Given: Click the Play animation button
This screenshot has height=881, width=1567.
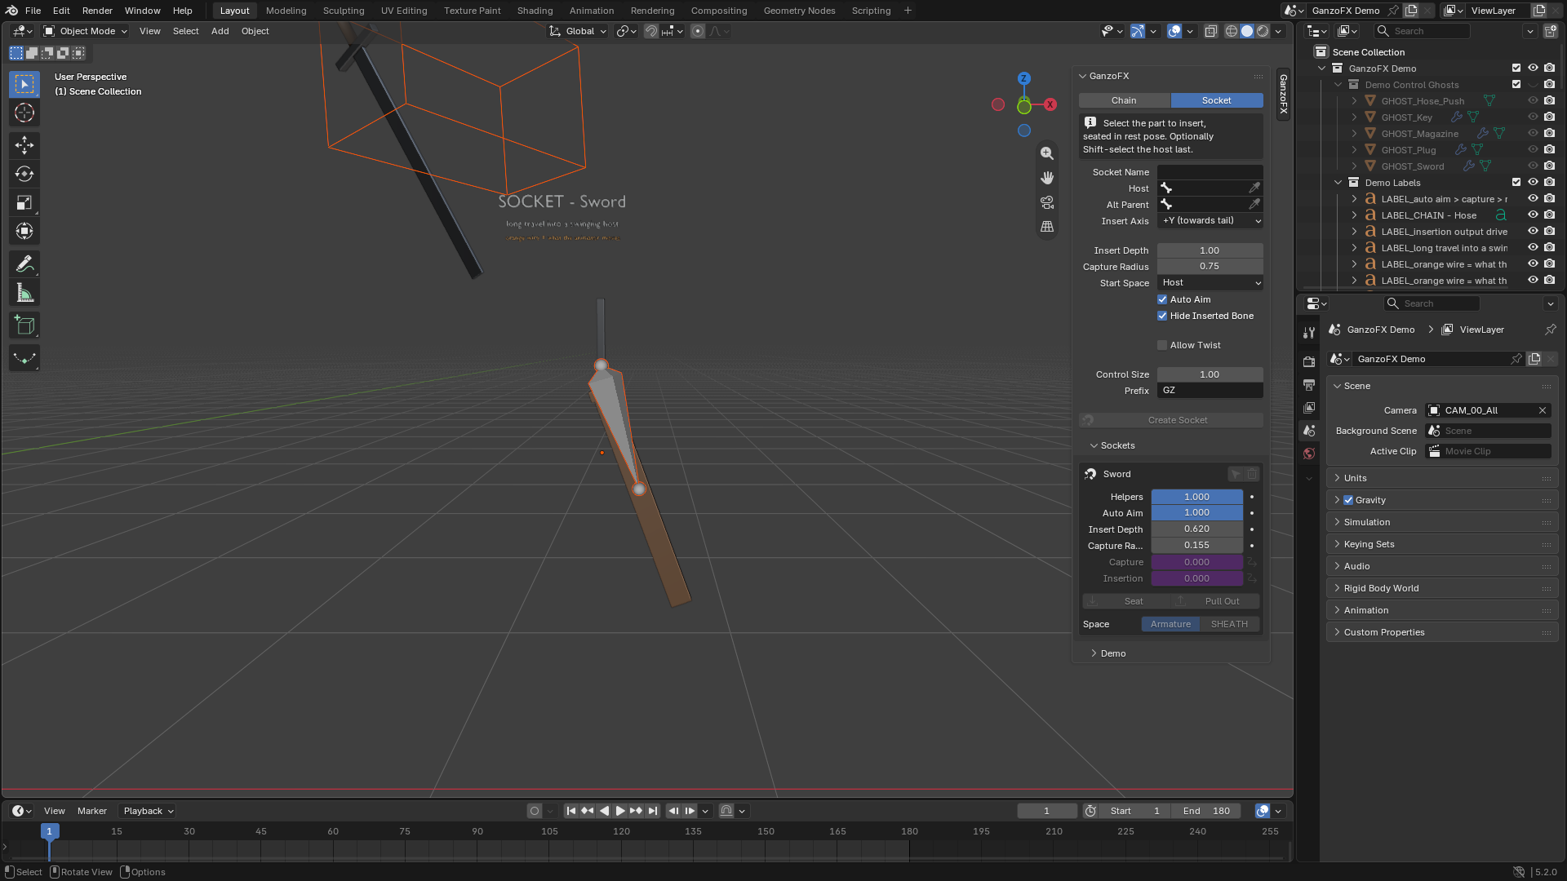Looking at the screenshot, I should 620,811.
